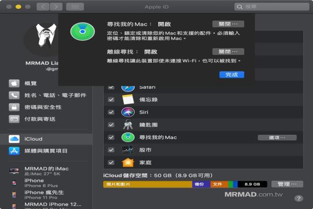
Task: Select 付款與寄送 in the sidebar
Action: click(46, 119)
